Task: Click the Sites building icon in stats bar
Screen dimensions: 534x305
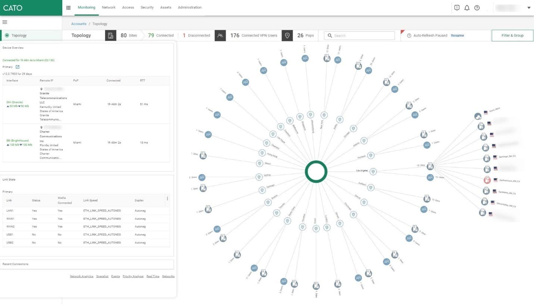Action: tap(111, 35)
